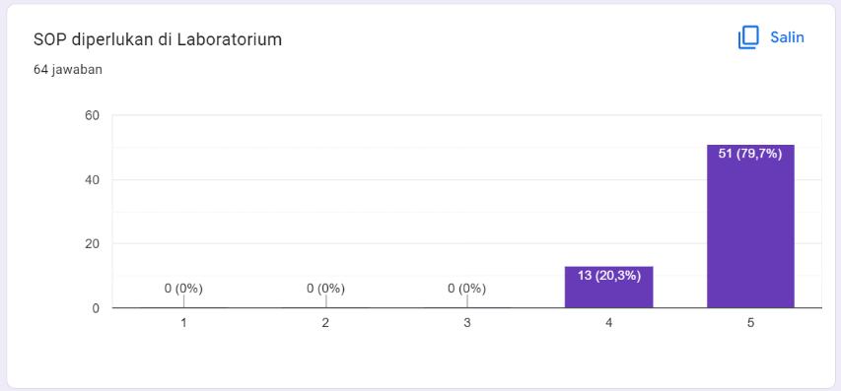Click y-axis value 0
This screenshot has width=841, height=391.
pos(97,308)
